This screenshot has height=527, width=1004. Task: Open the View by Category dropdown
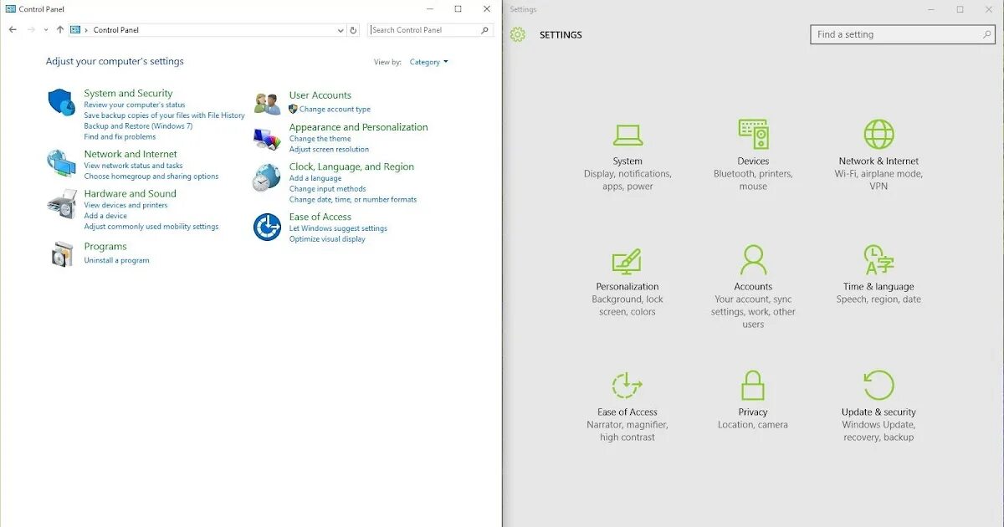click(x=429, y=62)
